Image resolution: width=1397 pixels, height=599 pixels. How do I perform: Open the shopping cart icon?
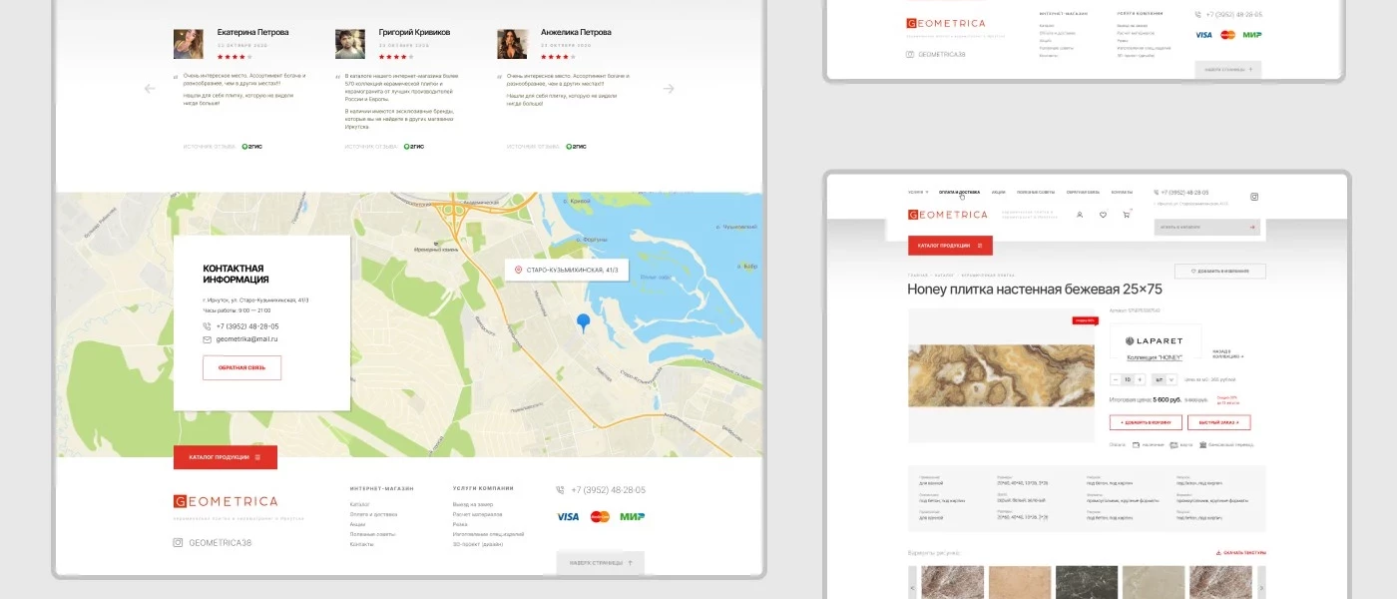coord(1127,215)
